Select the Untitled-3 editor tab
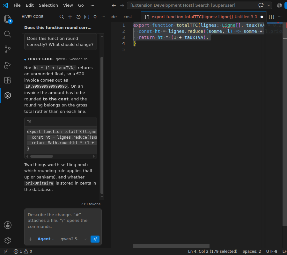287x255 pixels. [x=204, y=17]
